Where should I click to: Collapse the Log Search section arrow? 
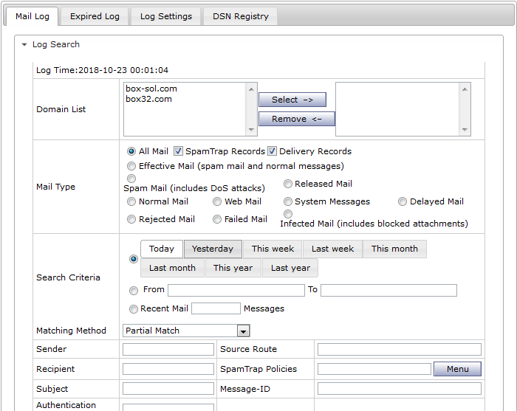click(24, 45)
